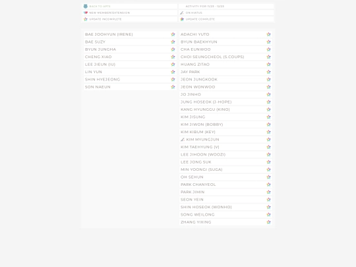Click the Back to Apts building icon
356x267 pixels.
point(86,7)
